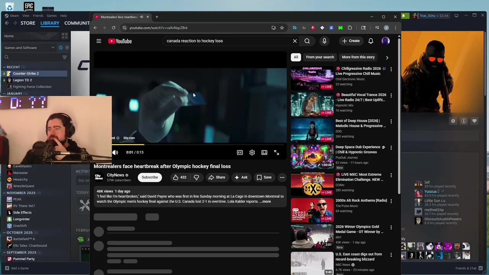The image size is (489, 275).
Task: Open video player settings gear
Action: 252,152
